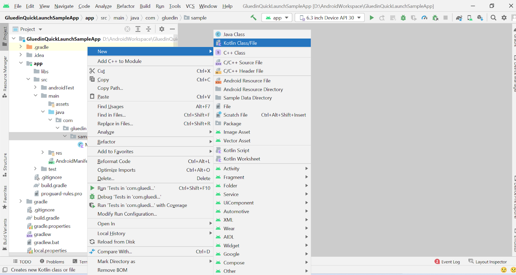Viewport: 516px width, 275px height.
Task: Click the Apply Code Changes icon
Action: pos(393,18)
